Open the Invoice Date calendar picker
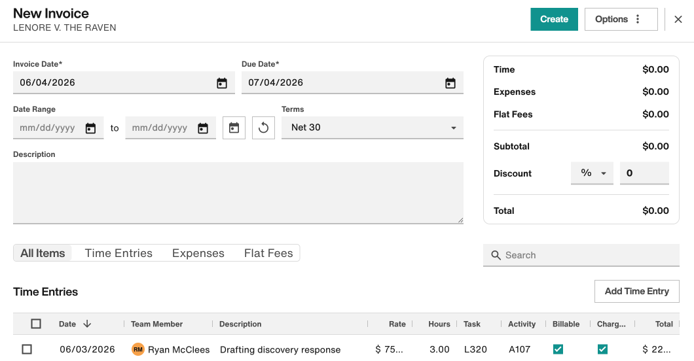 pos(222,83)
